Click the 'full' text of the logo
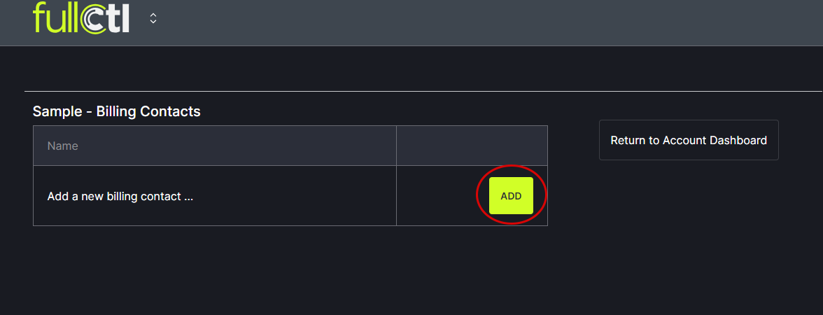 (55, 17)
